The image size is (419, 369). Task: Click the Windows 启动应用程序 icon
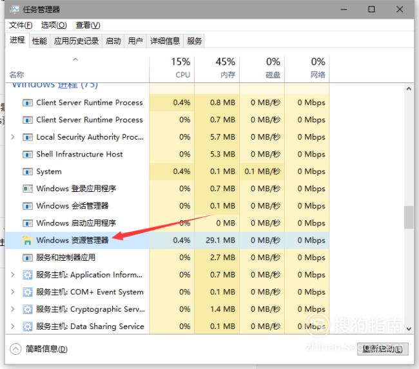pyautogui.click(x=28, y=223)
